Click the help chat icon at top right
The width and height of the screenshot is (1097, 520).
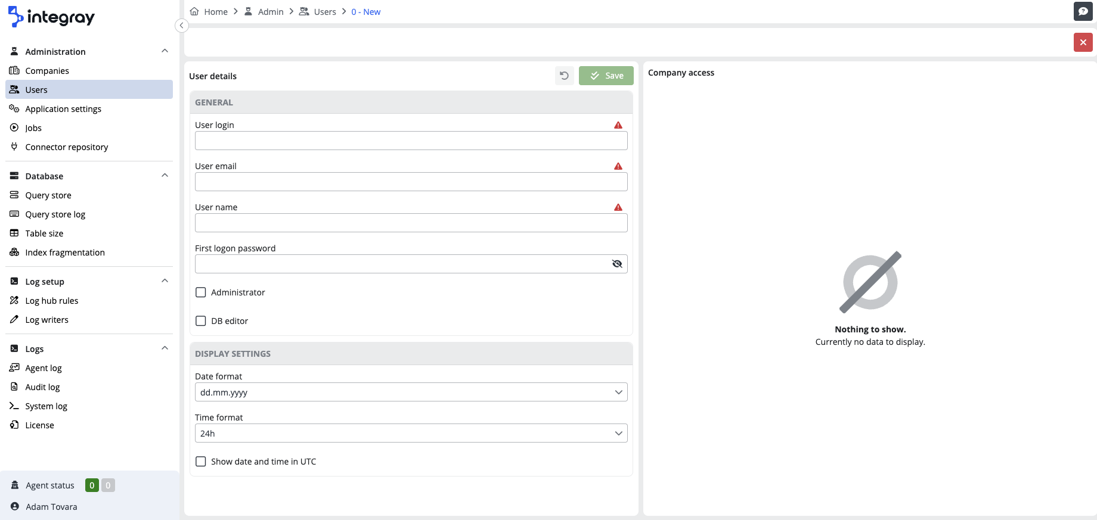[x=1083, y=11]
